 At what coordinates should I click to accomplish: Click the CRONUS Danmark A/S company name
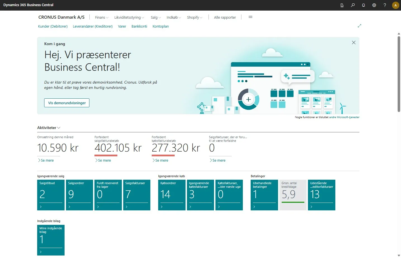pos(61,17)
